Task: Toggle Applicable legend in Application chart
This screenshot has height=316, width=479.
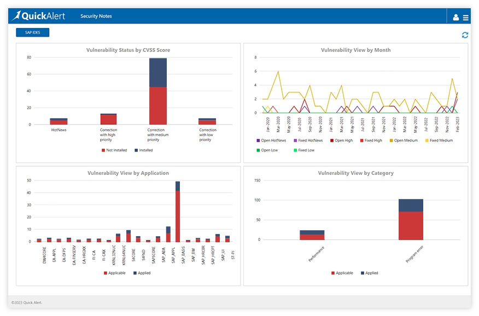Action: click(115, 273)
